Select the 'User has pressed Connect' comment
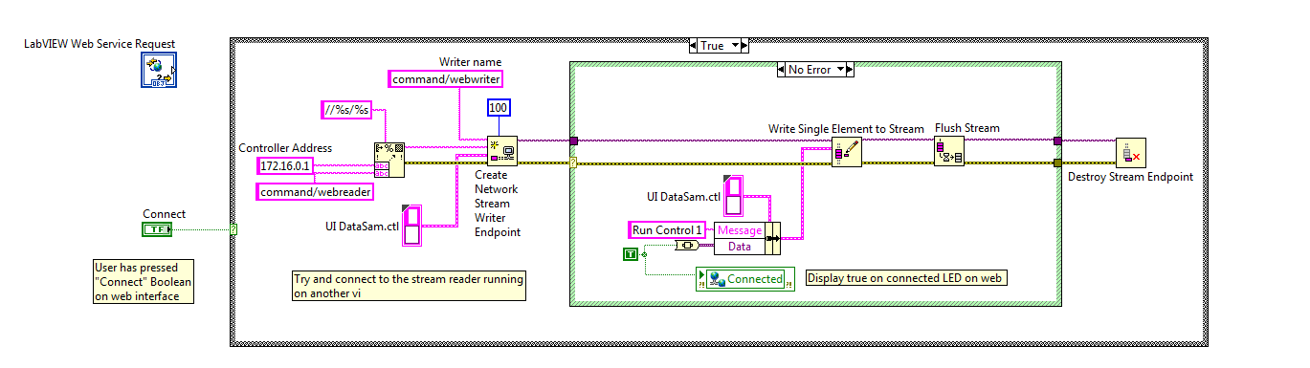 (143, 282)
